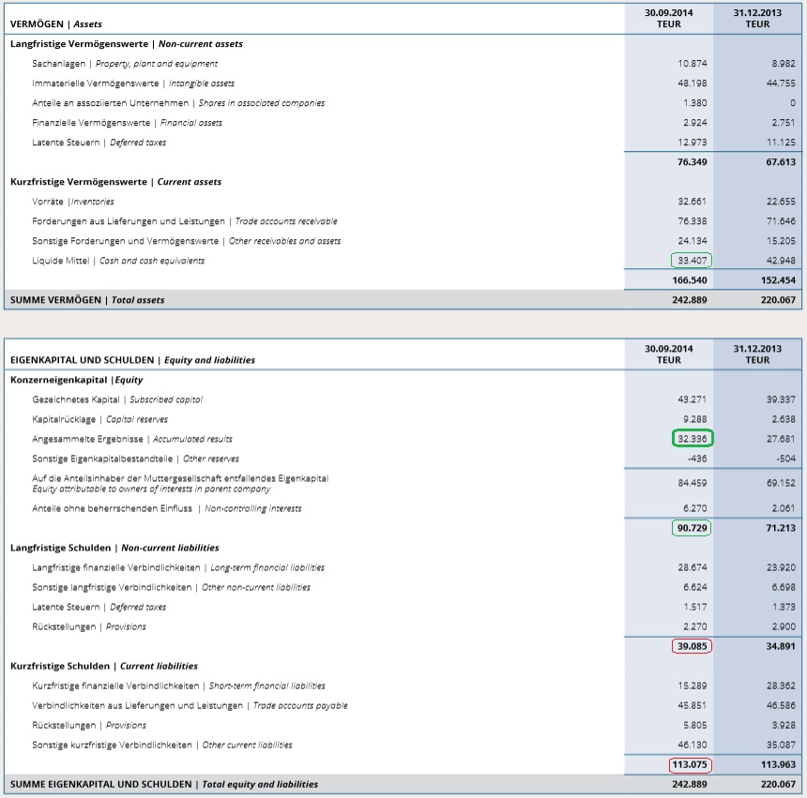Select 'Kapitalrücklage | Capital reserves' label

click(99, 419)
